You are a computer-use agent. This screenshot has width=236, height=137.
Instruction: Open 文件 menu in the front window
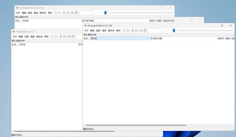pyautogui.click(x=86, y=30)
